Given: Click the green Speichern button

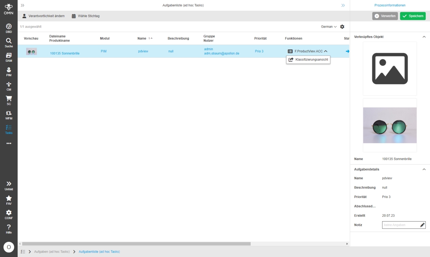Looking at the screenshot, I should 413,16.
